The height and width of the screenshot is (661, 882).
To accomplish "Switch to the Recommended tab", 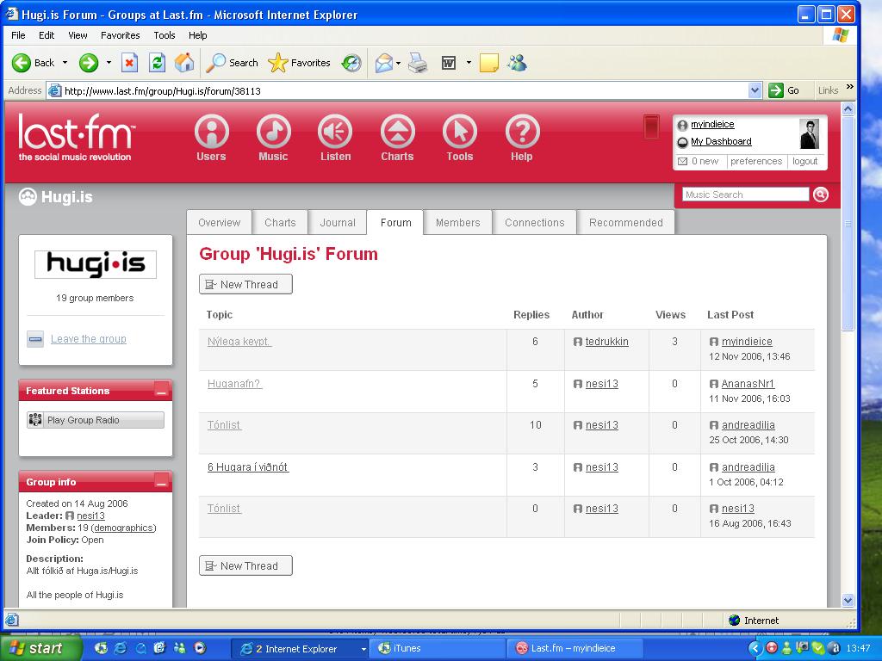I will click(626, 223).
